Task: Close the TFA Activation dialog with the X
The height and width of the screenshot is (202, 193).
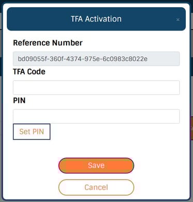Action: click(x=178, y=20)
